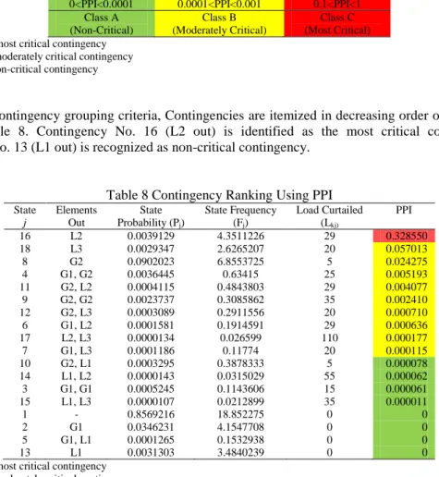Click state frequency 18.852275
Image resolution: width=439 pixels, height=477 pixels.
point(240,414)
